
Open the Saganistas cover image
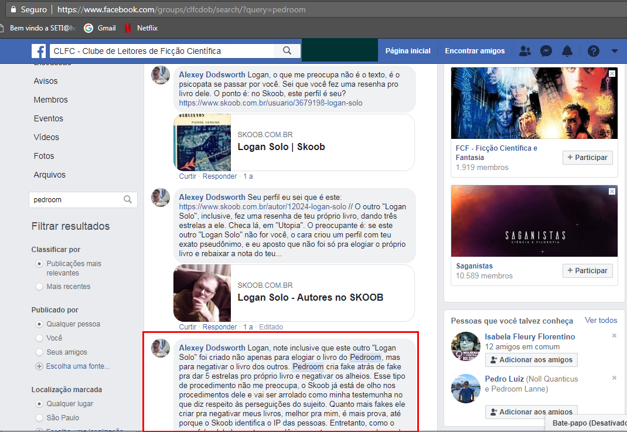pos(534,221)
